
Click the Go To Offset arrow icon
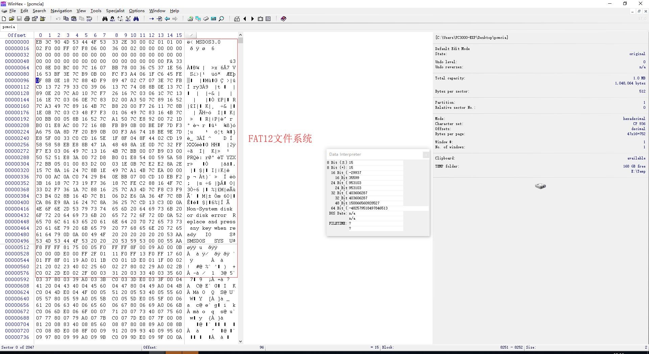[x=151, y=19]
